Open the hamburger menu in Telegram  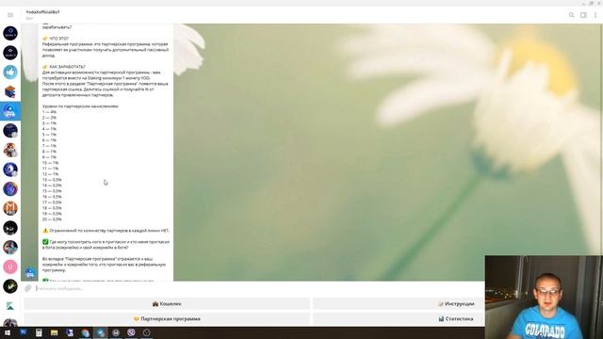click(10, 15)
